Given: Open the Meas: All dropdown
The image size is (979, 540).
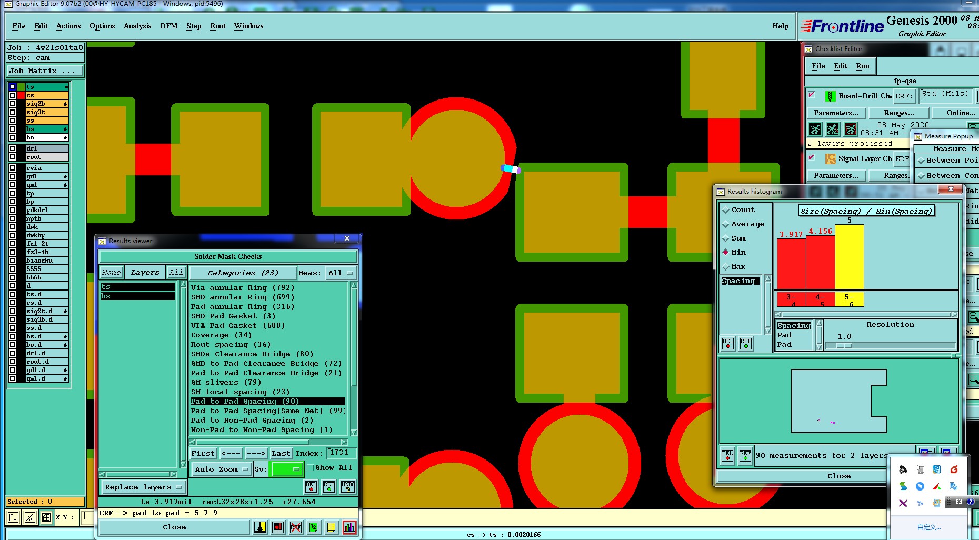Looking at the screenshot, I should pyautogui.click(x=341, y=273).
